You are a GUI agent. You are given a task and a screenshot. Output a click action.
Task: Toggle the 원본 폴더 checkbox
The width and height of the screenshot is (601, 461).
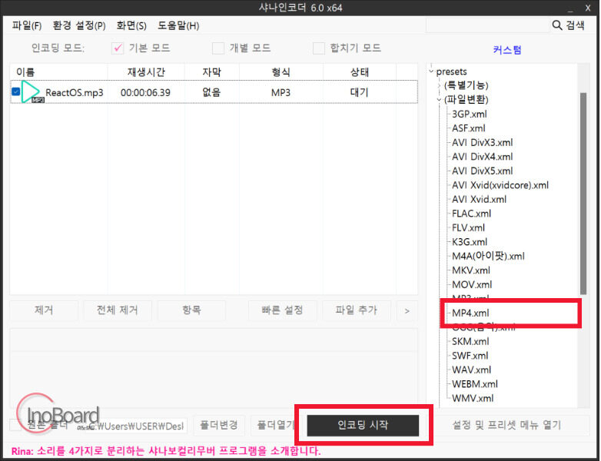[x=15, y=425]
